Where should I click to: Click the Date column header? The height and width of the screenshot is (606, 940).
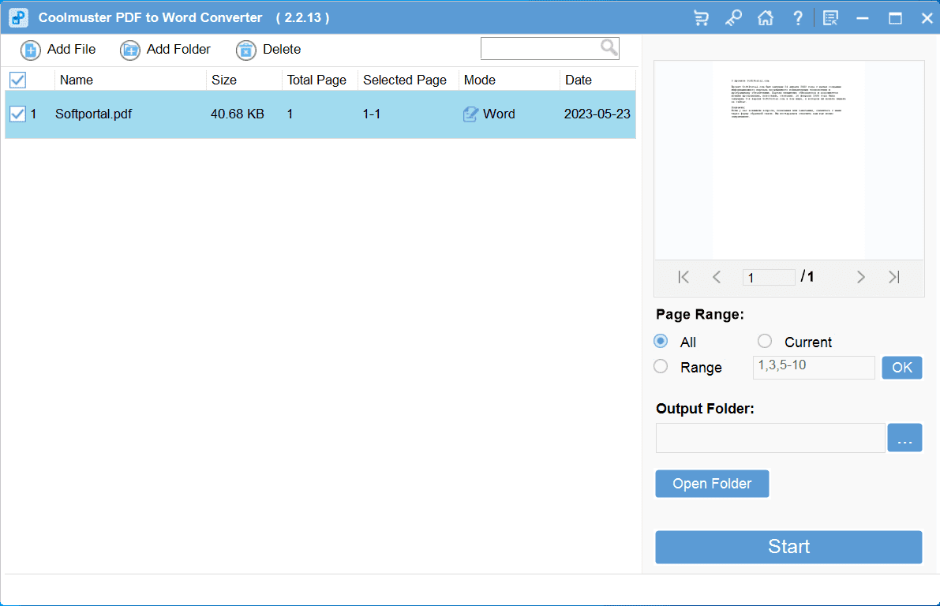(579, 80)
